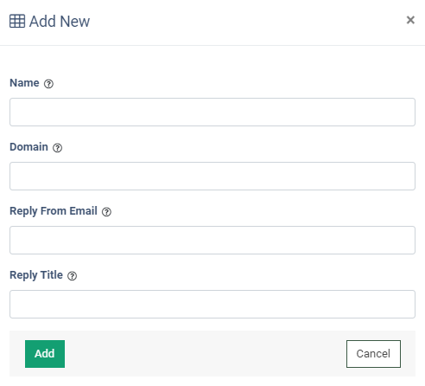Show help for the Name field
This screenshot has height=386, width=425.
pyautogui.click(x=48, y=84)
